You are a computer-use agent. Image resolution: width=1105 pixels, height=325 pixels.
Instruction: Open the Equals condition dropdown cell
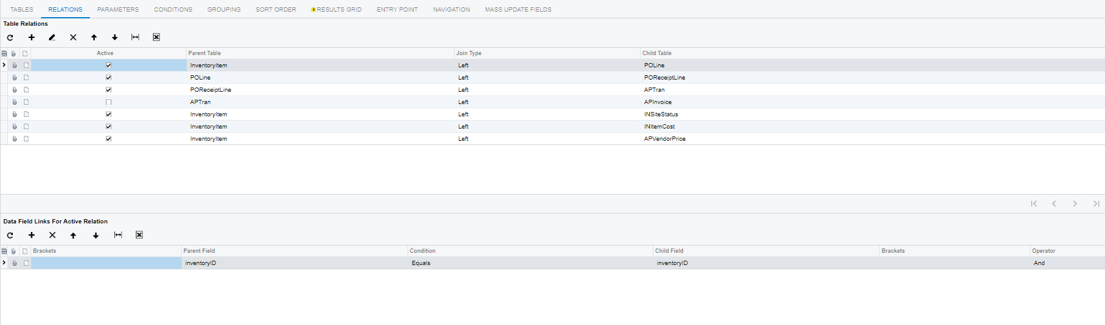click(x=421, y=263)
